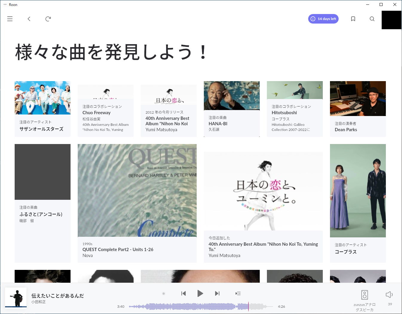
Task: Start playback with the play button
Action: (x=200, y=293)
